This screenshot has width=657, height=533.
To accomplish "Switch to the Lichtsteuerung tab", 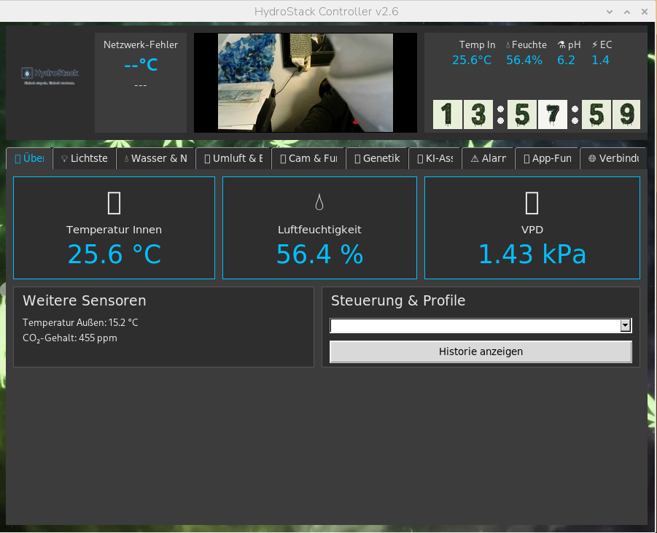I will 84,158.
